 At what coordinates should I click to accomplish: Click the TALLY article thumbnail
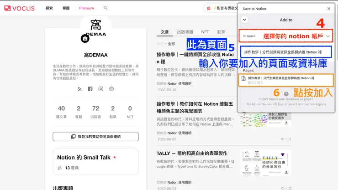pyautogui.click(x=266, y=163)
